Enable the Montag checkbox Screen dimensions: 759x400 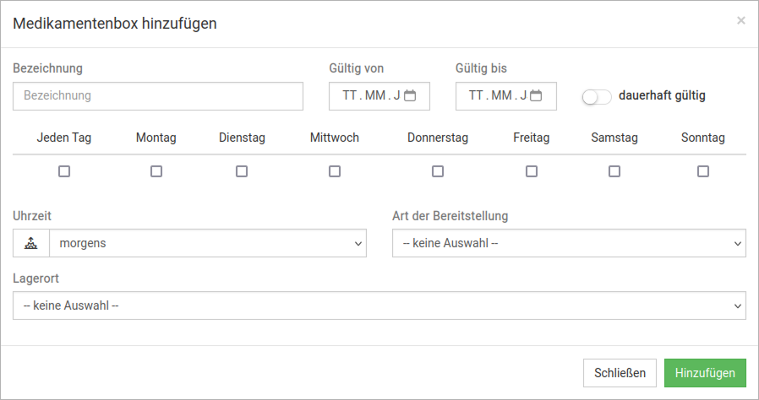point(156,171)
